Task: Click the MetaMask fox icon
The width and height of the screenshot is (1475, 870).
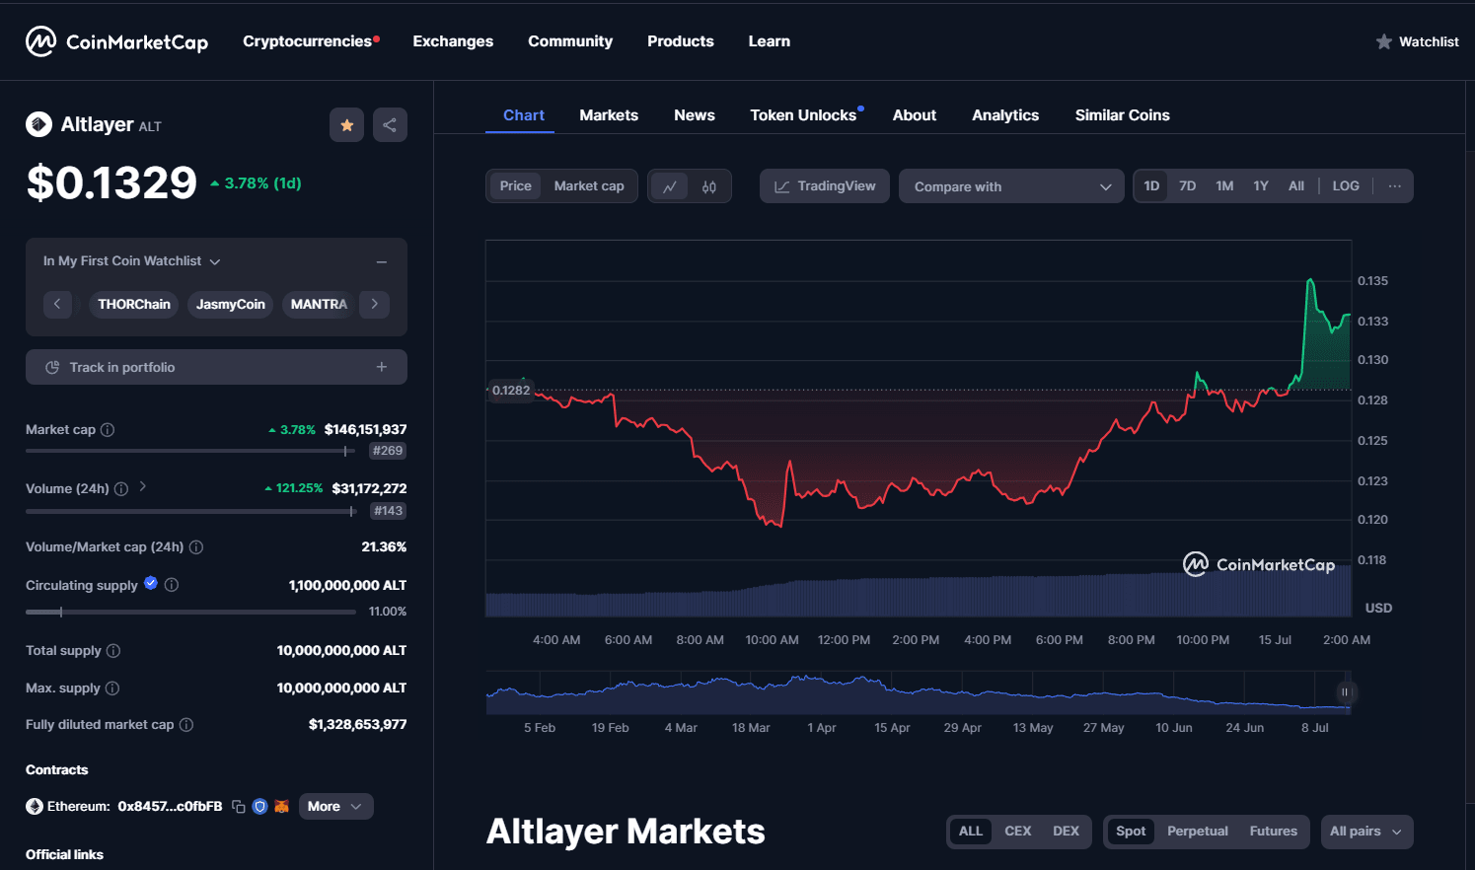Action: pyautogui.click(x=281, y=807)
